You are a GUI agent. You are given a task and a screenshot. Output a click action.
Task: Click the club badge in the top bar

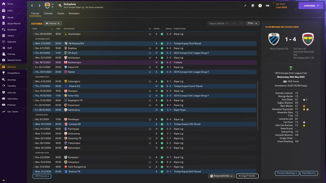[x=47, y=6]
